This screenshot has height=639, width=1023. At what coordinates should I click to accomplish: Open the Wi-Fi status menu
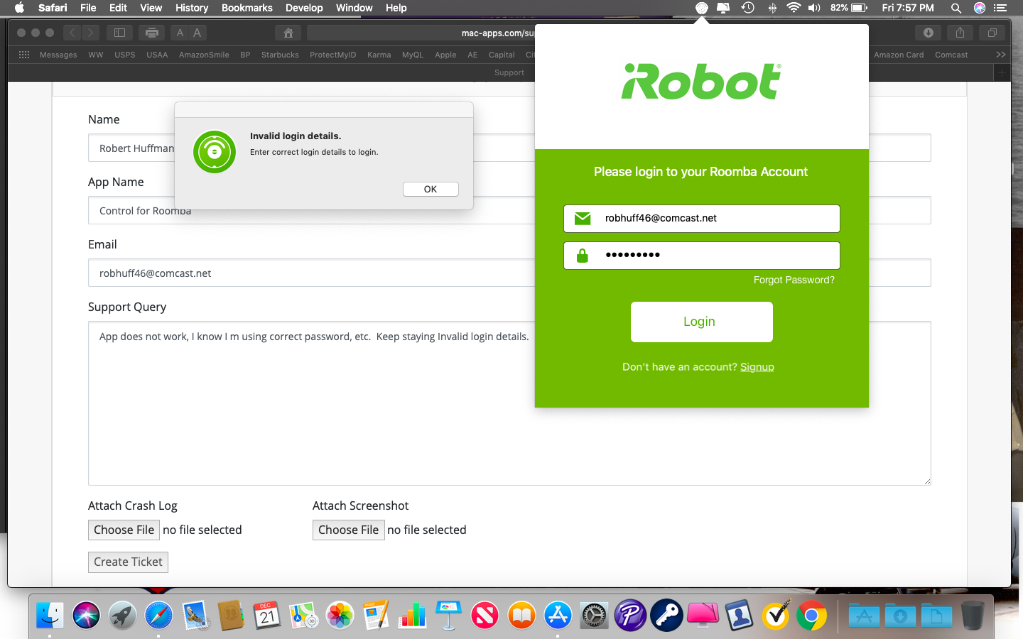point(794,8)
